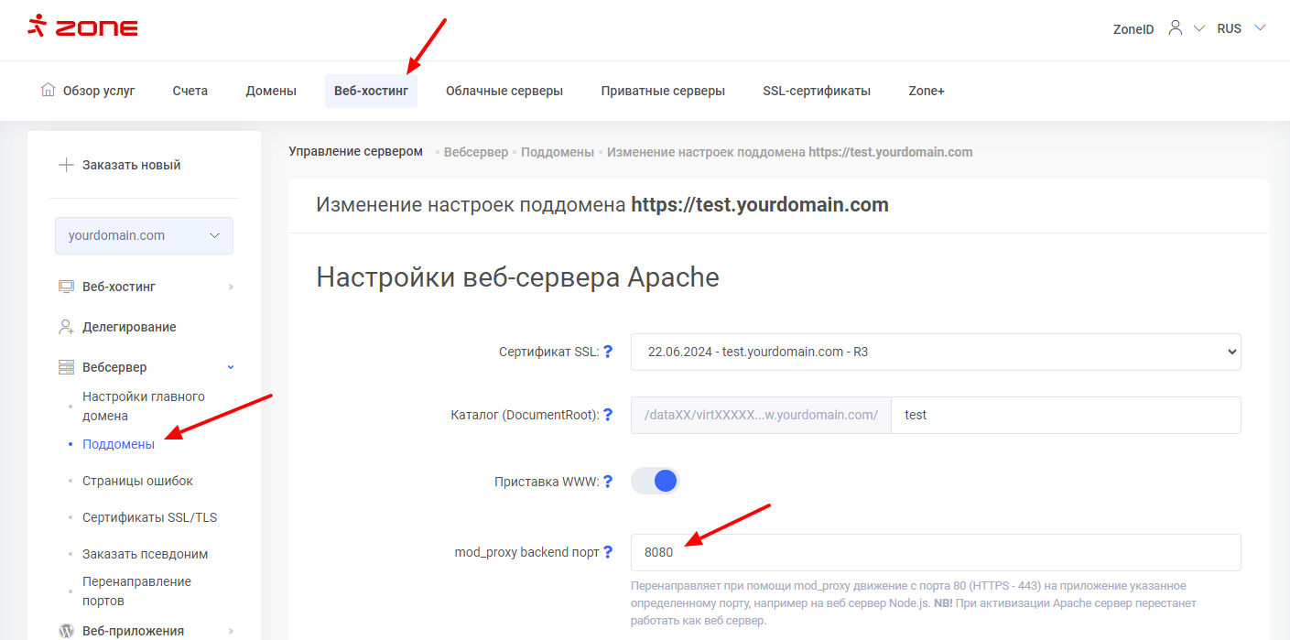The width and height of the screenshot is (1290, 640).
Task: Click the ZONE logo
Action: pyautogui.click(x=82, y=27)
